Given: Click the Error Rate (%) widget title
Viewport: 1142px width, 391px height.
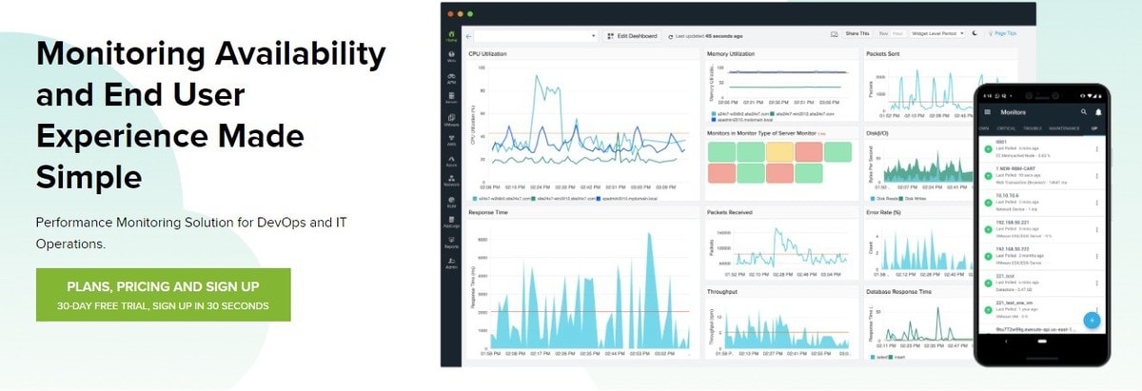Looking at the screenshot, I should pos(884,212).
